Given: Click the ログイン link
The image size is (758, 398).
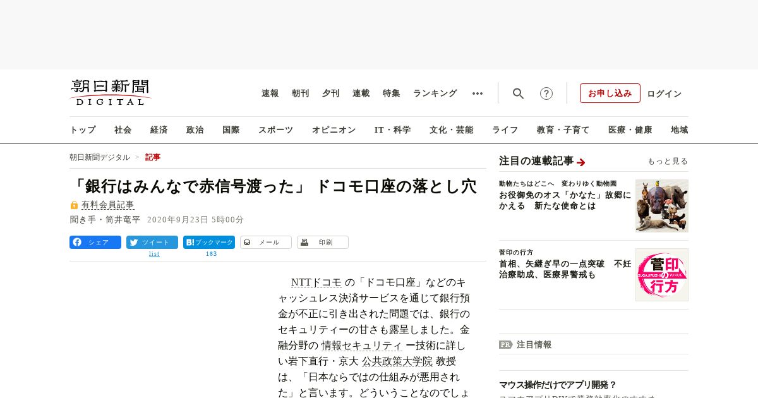Looking at the screenshot, I should [x=665, y=94].
